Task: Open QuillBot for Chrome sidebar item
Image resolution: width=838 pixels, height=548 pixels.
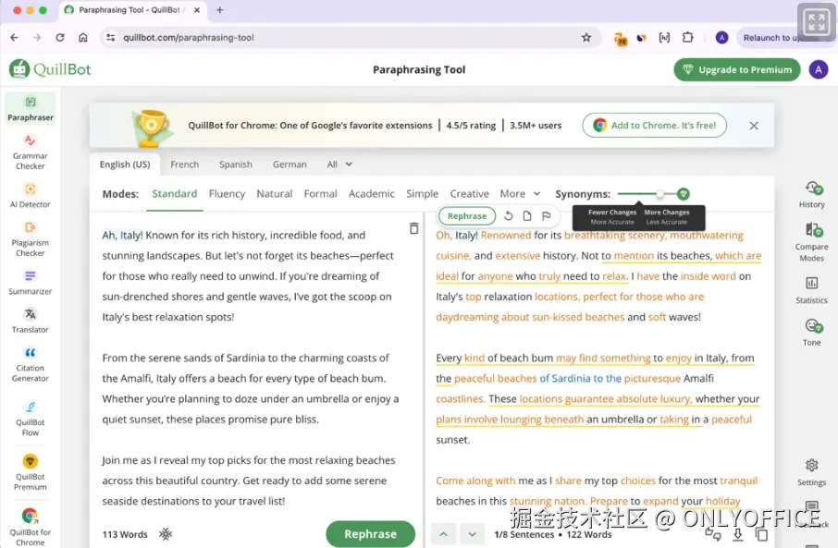Action: tap(31, 527)
